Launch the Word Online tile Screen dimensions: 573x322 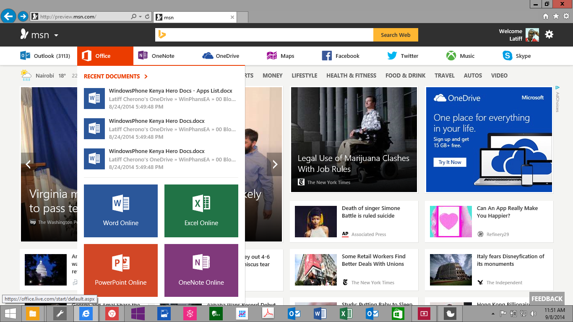click(x=121, y=211)
